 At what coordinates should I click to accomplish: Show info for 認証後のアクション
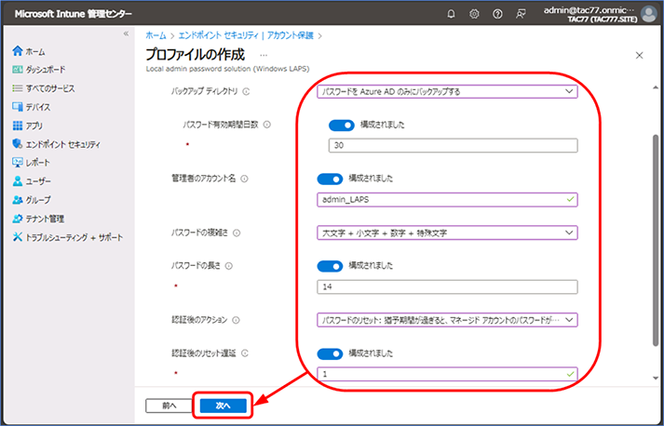(237, 320)
